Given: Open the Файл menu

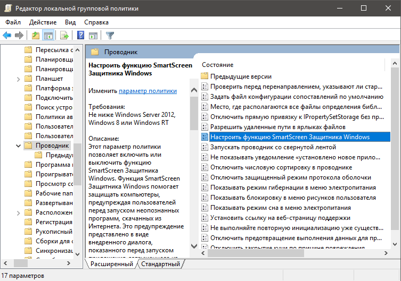Looking at the screenshot, I should pyautogui.click(x=13, y=22).
